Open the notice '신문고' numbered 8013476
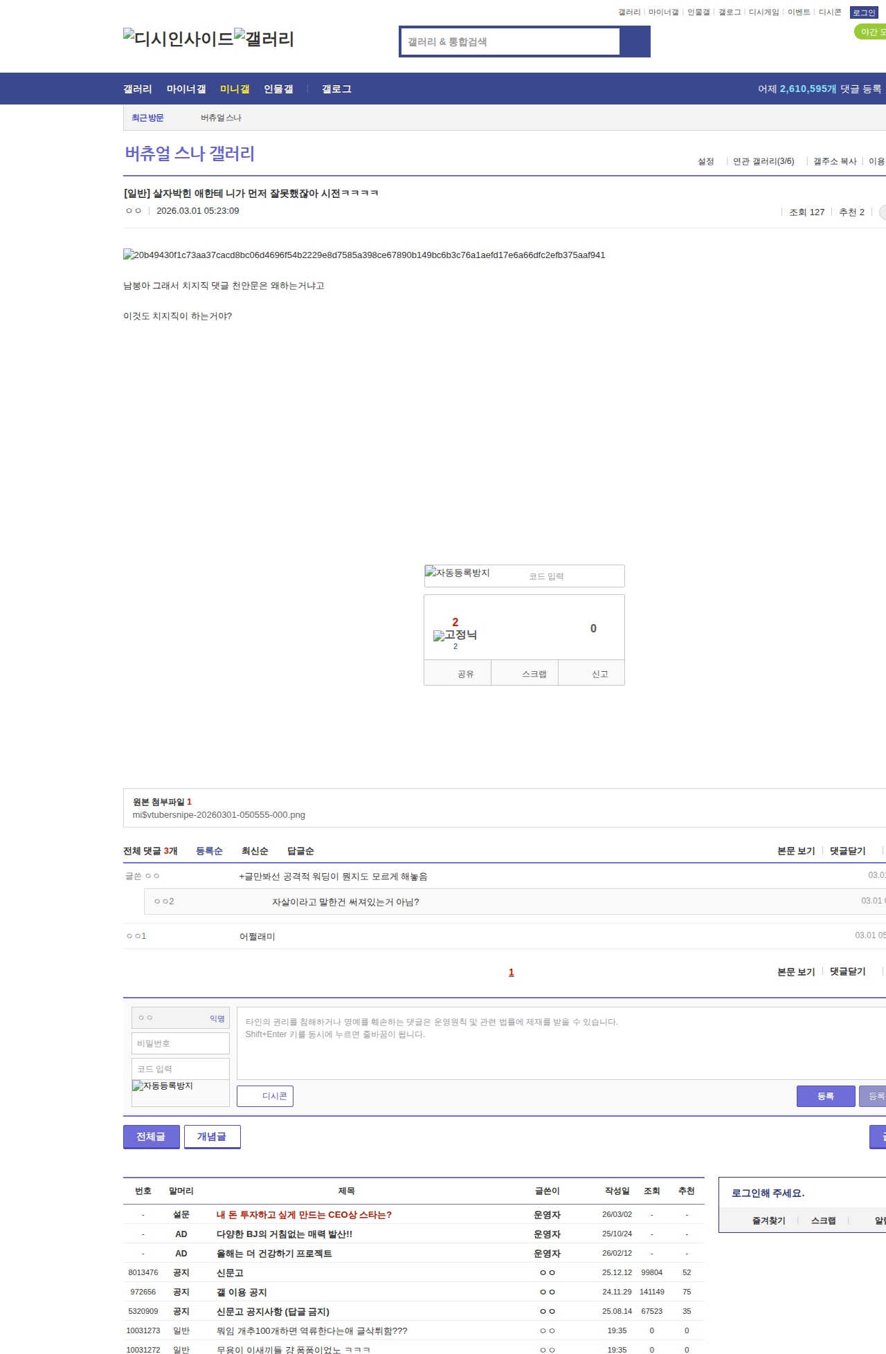 (230, 1272)
